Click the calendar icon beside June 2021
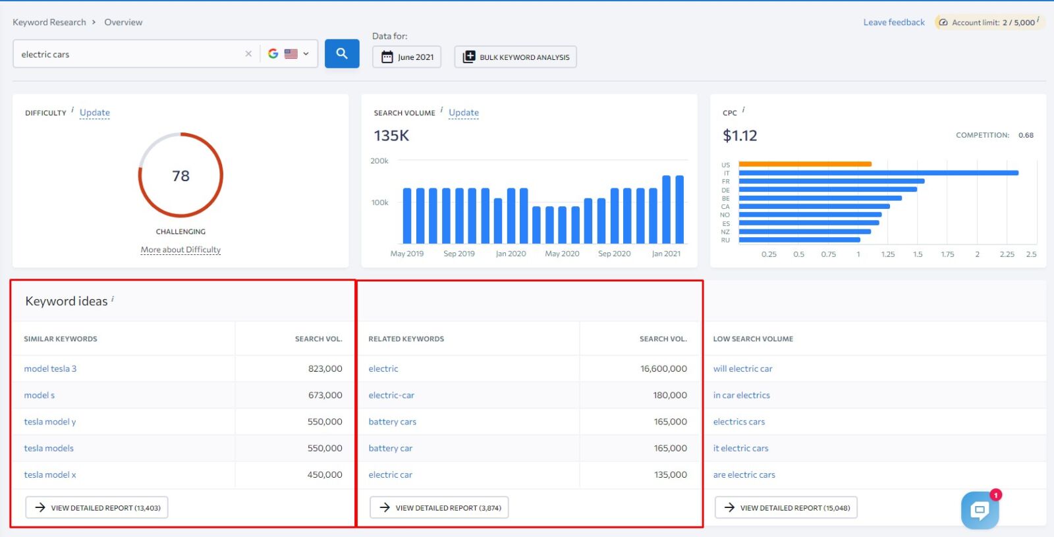Screen dimensions: 1054x537 [387, 57]
